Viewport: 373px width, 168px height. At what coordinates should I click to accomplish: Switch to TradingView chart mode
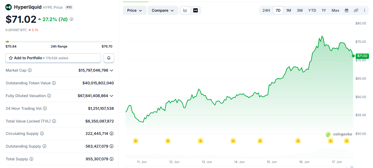point(196,10)
